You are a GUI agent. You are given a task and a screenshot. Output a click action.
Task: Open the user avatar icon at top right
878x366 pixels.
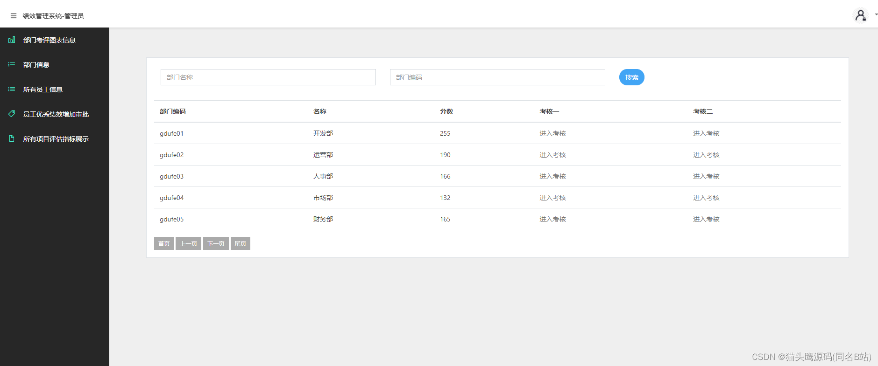click(861, 15)
